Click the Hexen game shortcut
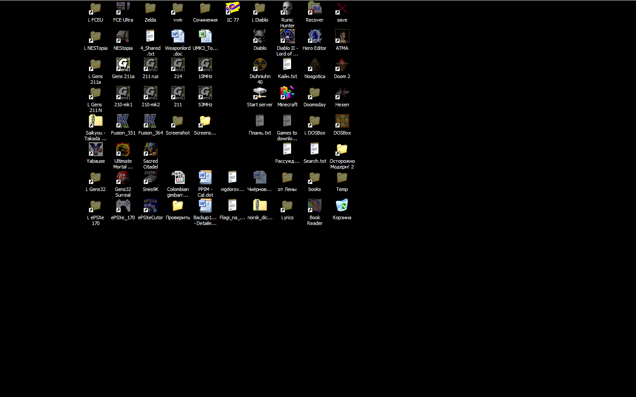This screenshot has width=636, height=397. (342, 94)
